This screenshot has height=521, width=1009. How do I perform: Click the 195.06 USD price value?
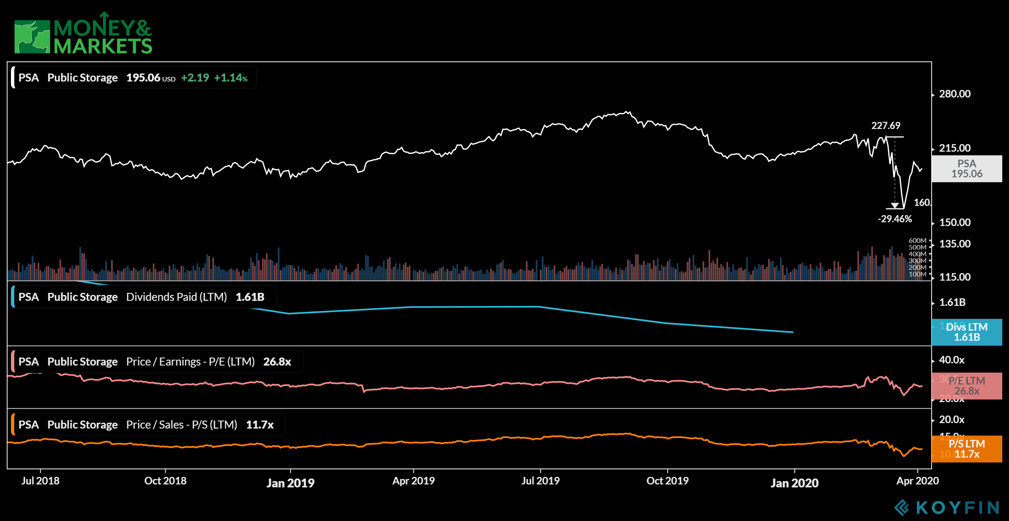[151, 78]
